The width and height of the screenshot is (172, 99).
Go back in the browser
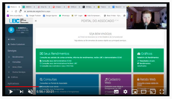coord(8,11)
